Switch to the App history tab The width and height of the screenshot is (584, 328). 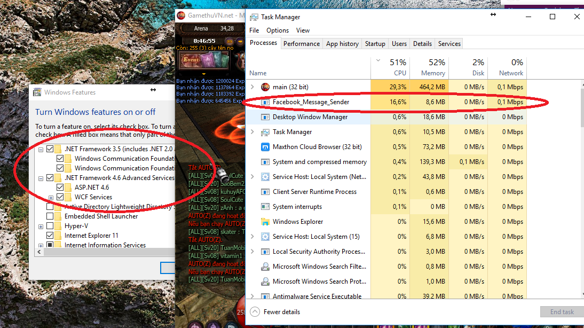point(342,44)
